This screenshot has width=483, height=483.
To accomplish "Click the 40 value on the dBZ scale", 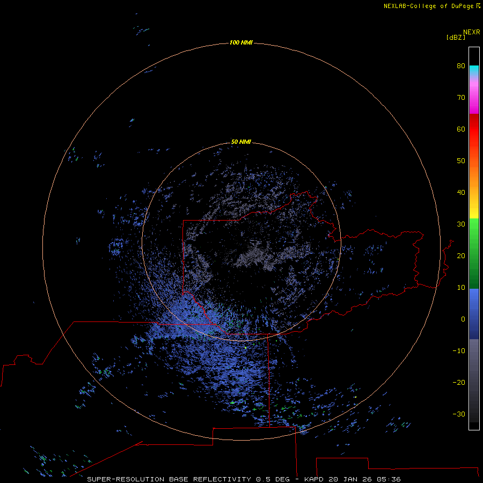I will click(461, 193).
